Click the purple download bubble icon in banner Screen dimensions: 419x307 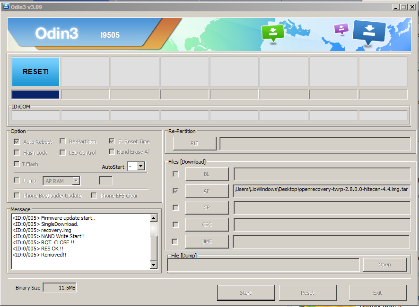click(341, 29)
